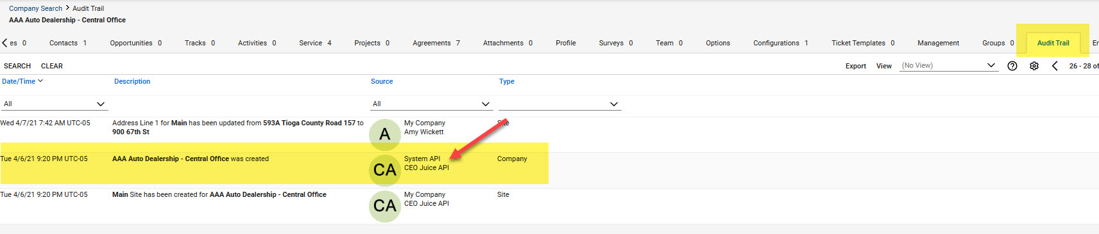
Task: Click the CA avatar in the Company row
Action: click(385, 170)
